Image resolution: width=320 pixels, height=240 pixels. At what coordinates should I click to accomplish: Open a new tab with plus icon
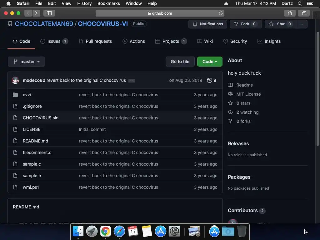(x=316, y=15)
